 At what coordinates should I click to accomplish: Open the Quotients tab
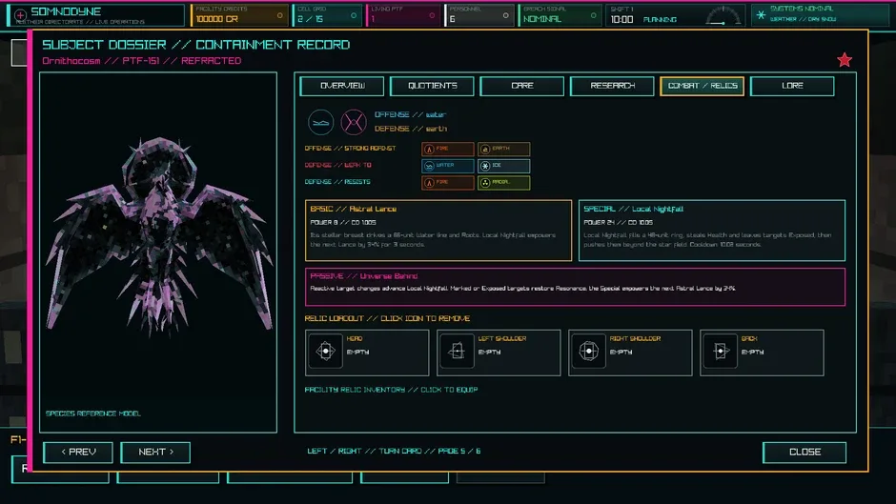432,86
